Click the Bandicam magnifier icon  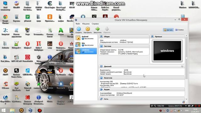[x=155, y=106]
